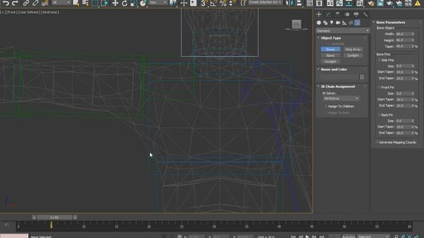Open the 'Standard' systems subcategory dropdown
Screen dimensions: 424x238
tap(343, 31)
